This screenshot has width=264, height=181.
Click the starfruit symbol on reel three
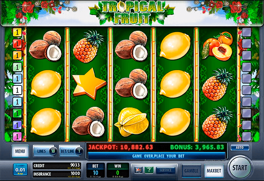(x=132, y=122)
